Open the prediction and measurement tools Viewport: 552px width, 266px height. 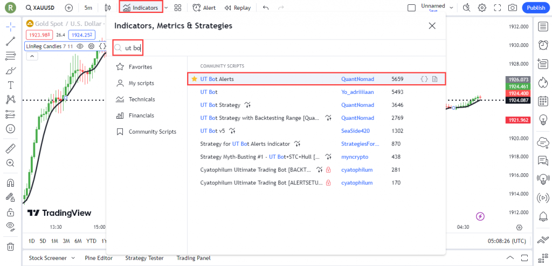tap(11, 114)
